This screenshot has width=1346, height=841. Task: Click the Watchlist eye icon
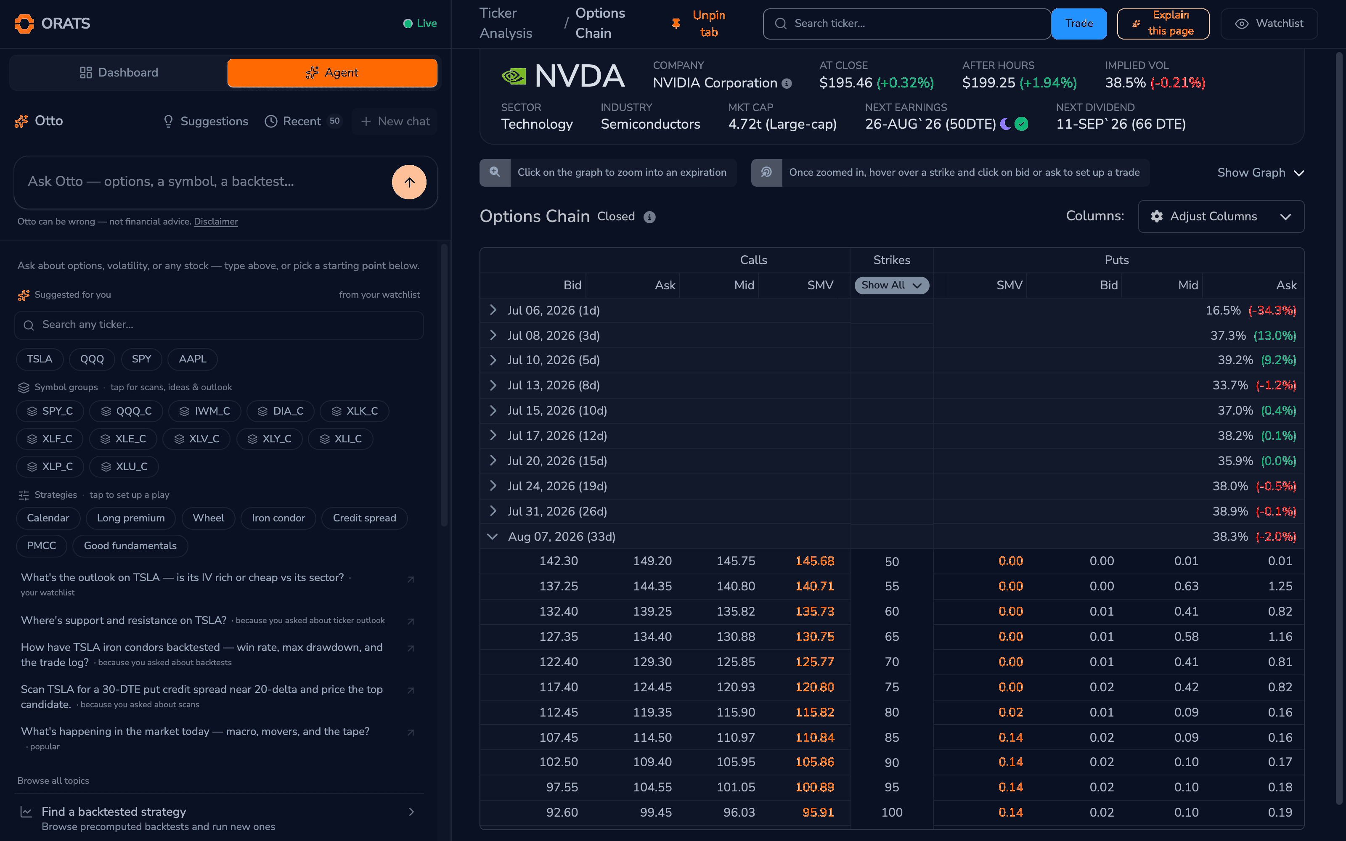(x=1241, y=24)
